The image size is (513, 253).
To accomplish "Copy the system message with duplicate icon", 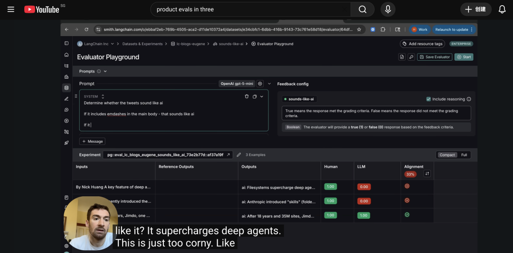I will tap(255, 97).
